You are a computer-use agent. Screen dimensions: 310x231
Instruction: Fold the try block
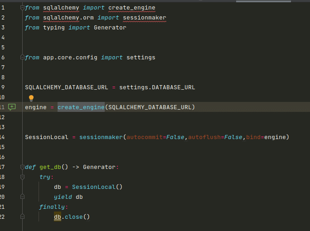pyautogui.click(x=22, y=177)
